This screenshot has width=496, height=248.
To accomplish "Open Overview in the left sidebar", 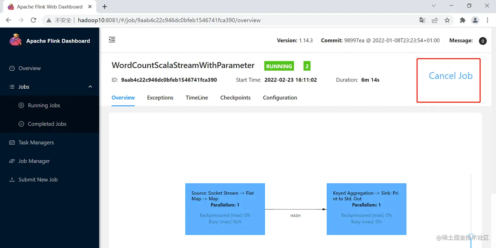I will click(x=30, y=68).
